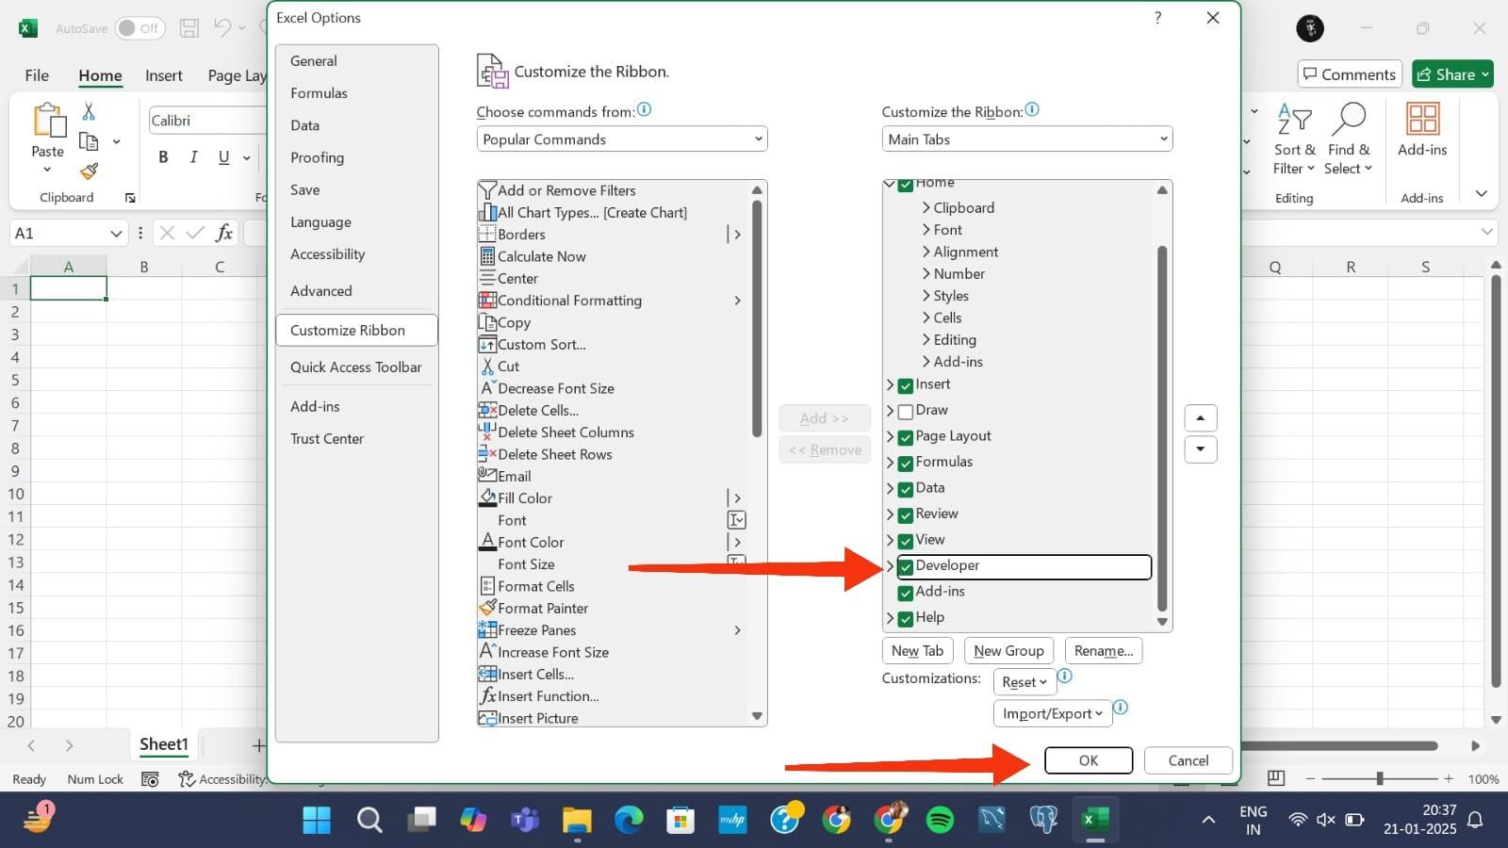Select Custom Sort... command
The image size is (1508, 848).
(533, 345)
